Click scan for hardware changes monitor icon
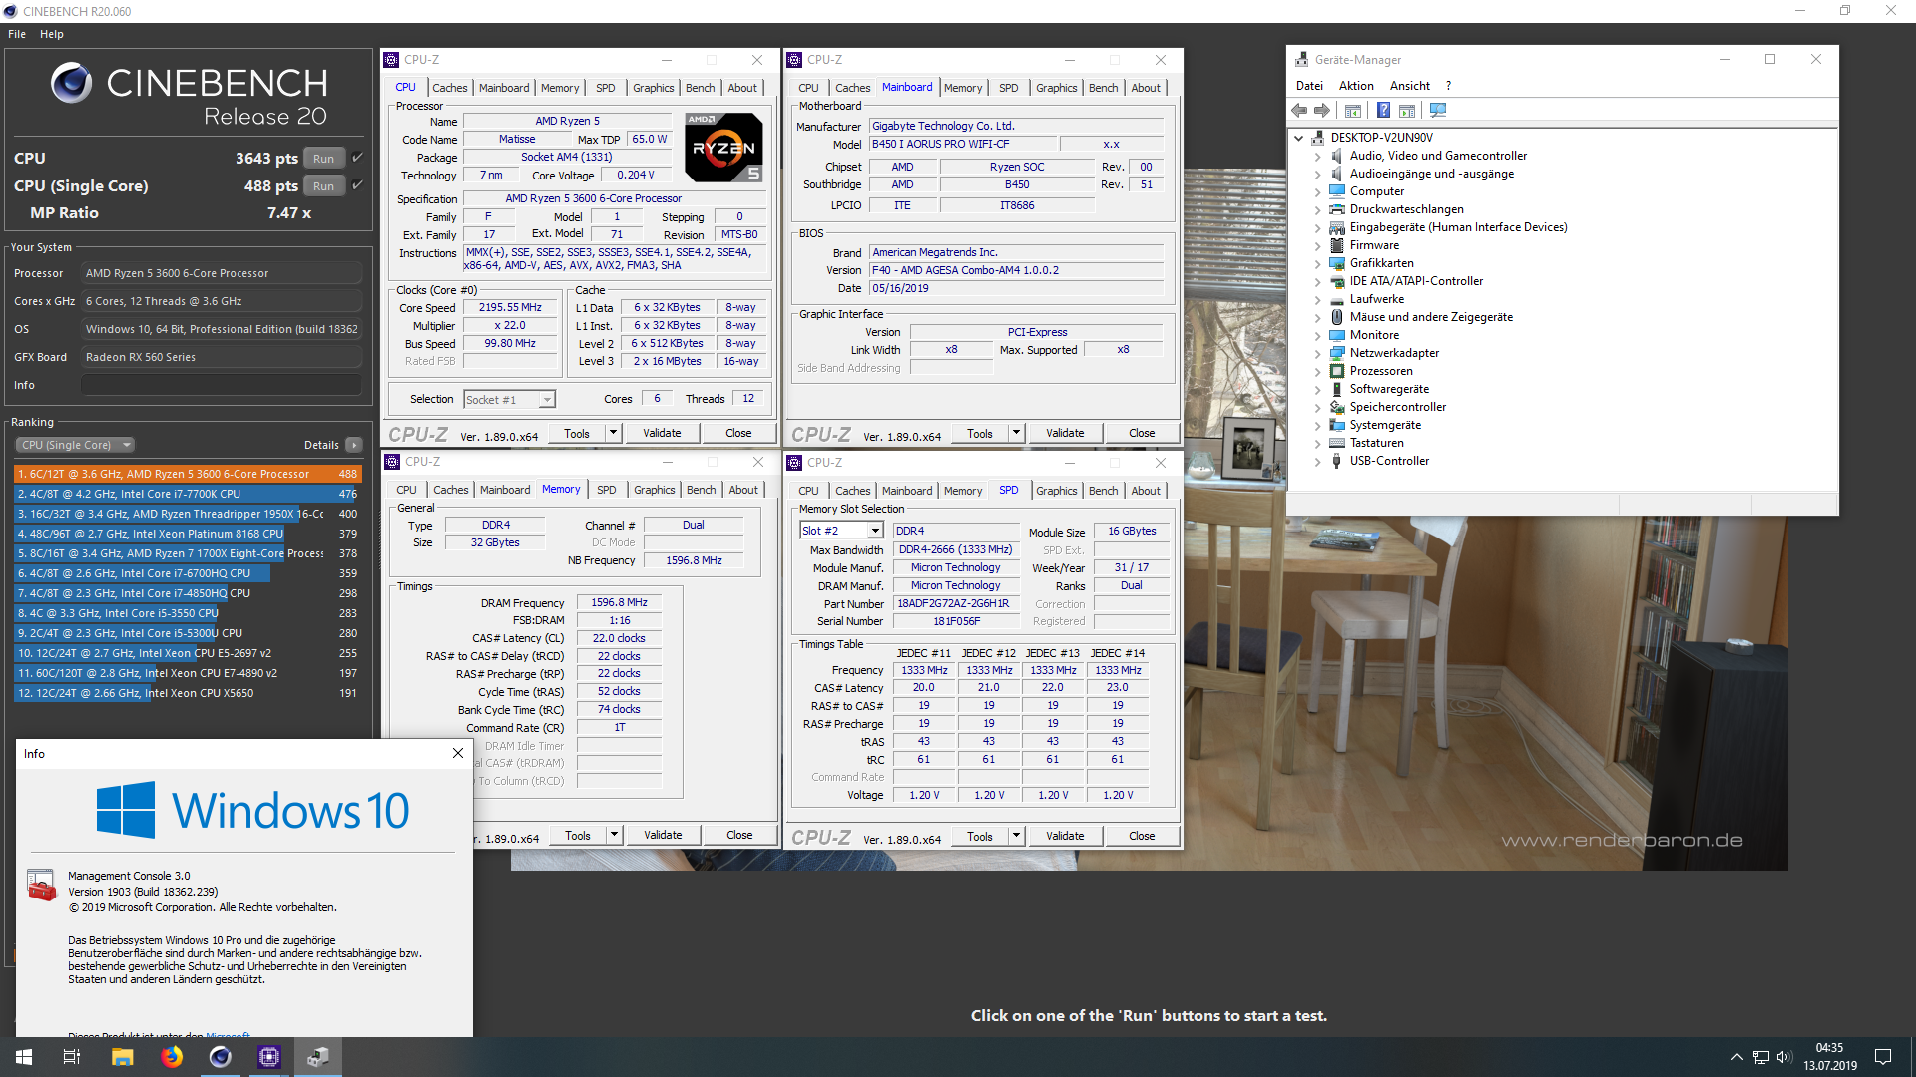Viewport: 1916px width, 1077px height. coord(1437,110)
